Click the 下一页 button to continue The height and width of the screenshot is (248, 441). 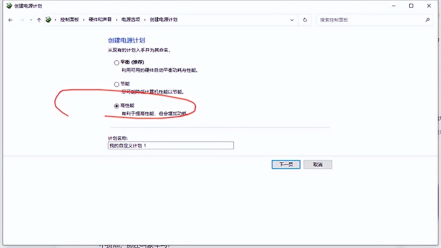point(286,164)
